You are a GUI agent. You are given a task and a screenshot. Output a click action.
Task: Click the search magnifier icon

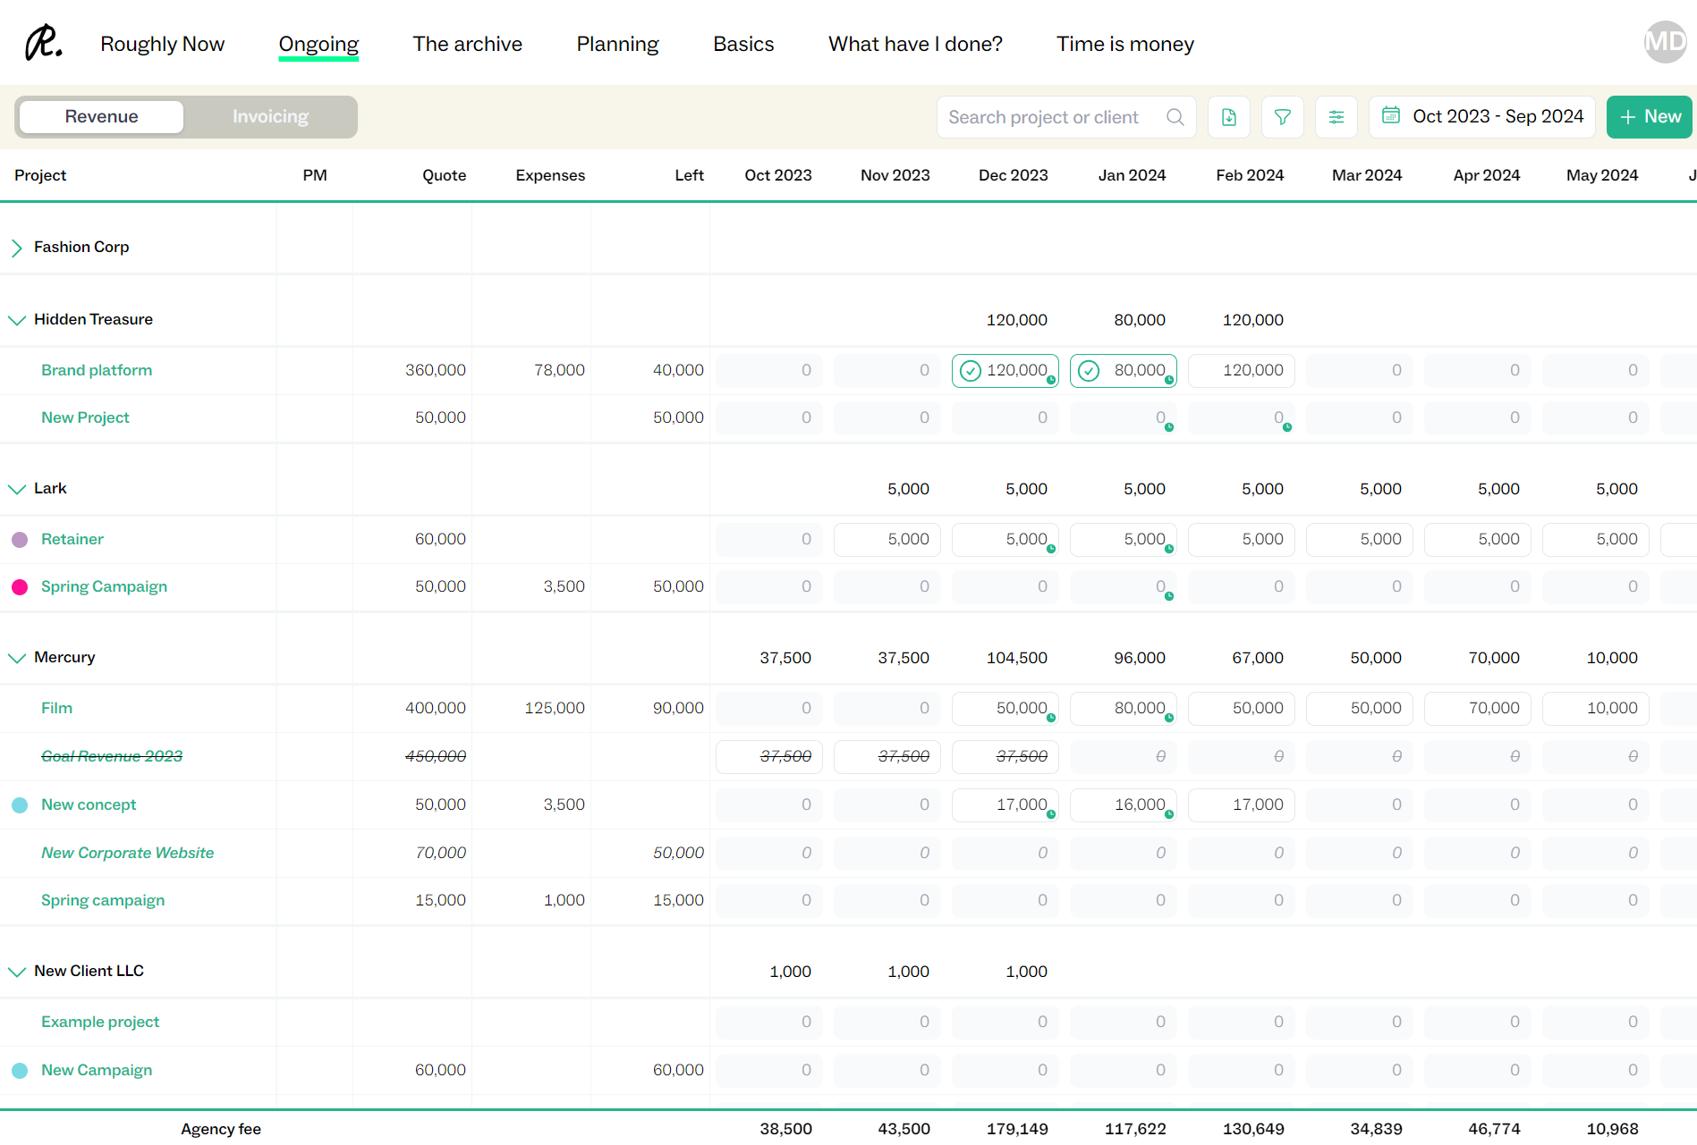pos(1175,117)
